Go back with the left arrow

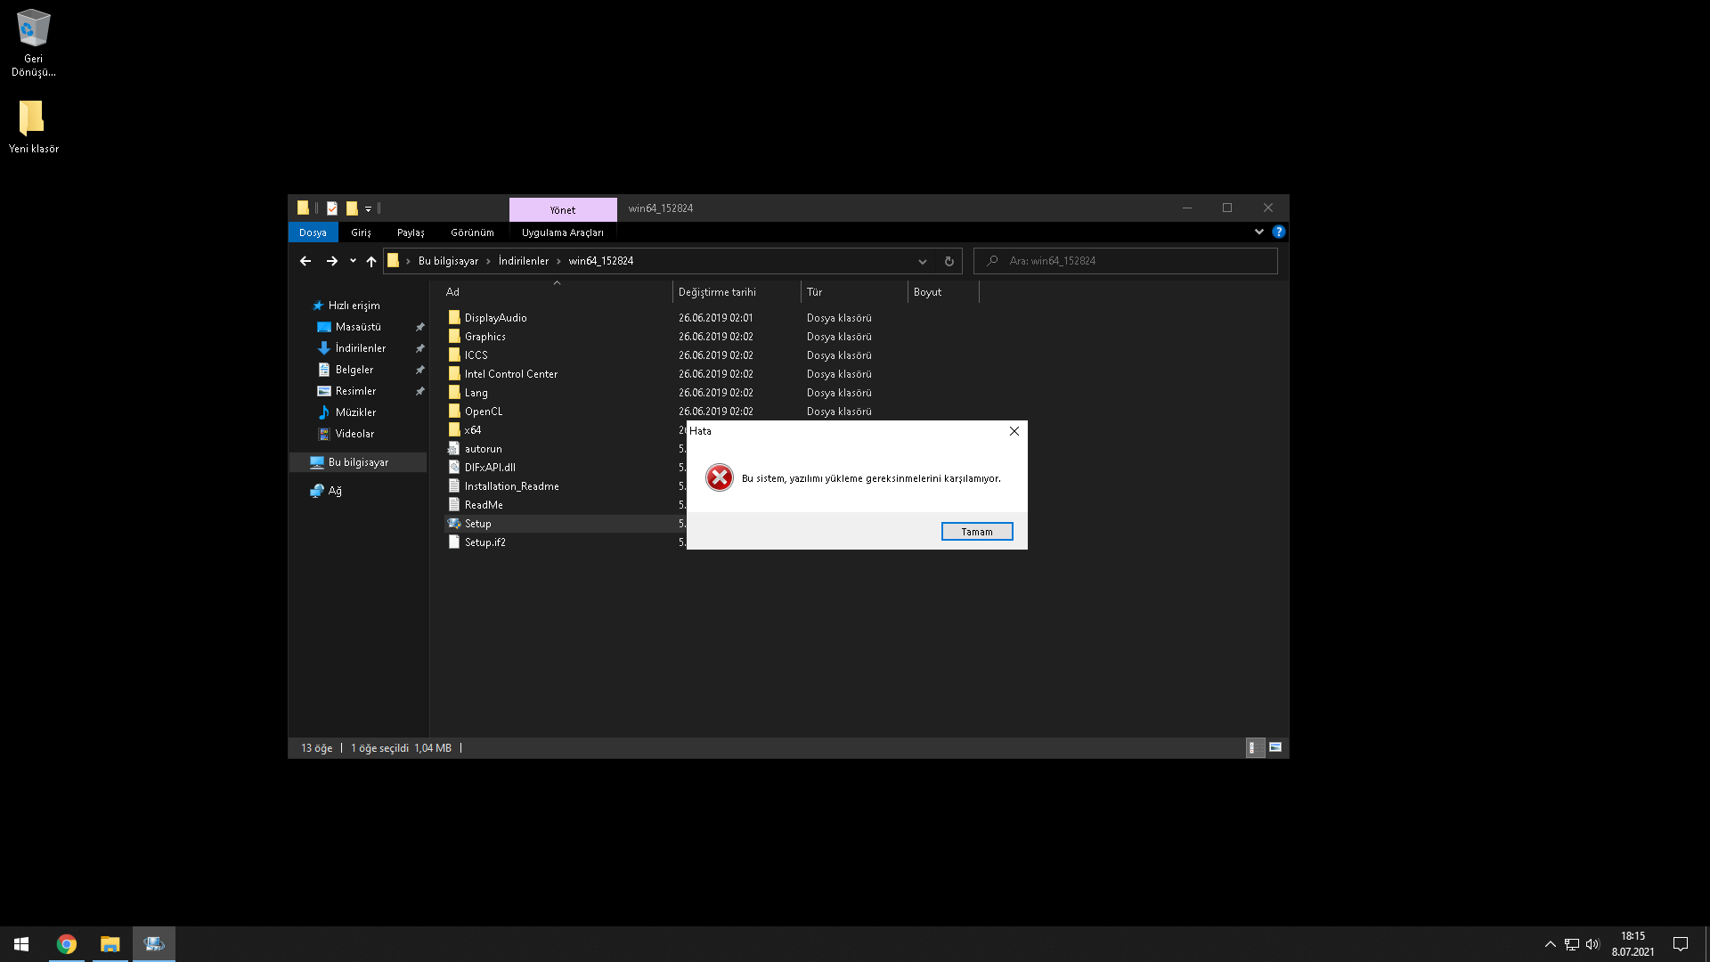click(305, 261)
